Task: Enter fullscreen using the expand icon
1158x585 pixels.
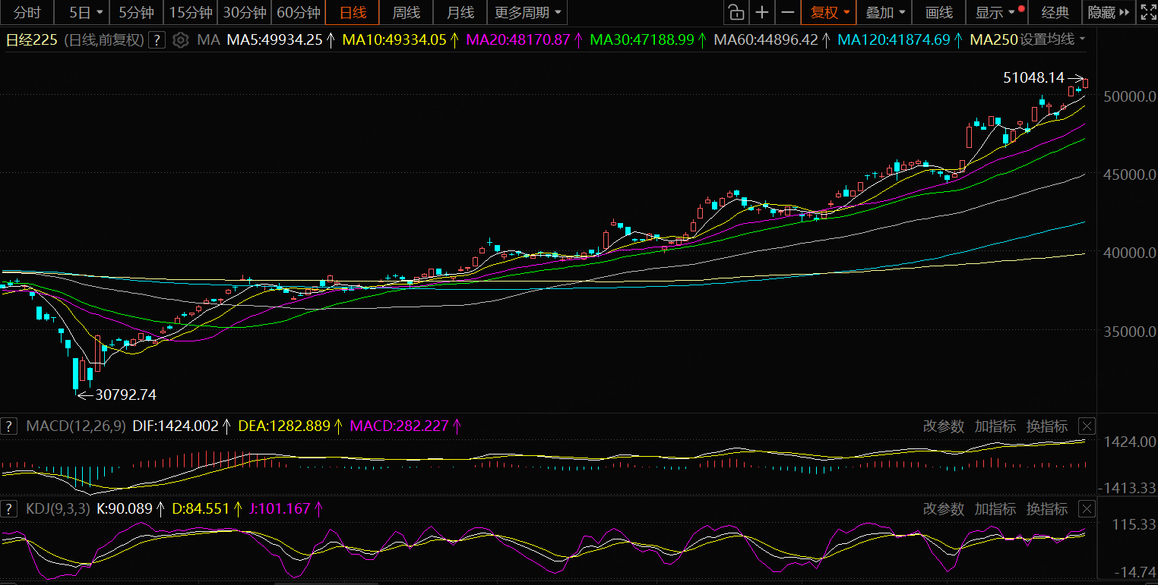Action: pos(1147,12)
